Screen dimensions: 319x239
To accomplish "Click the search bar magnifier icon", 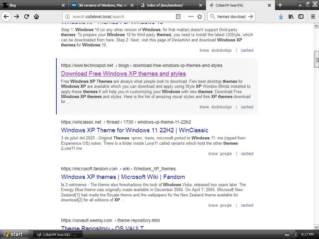I will pyautogui.click(x=212, y=17).
